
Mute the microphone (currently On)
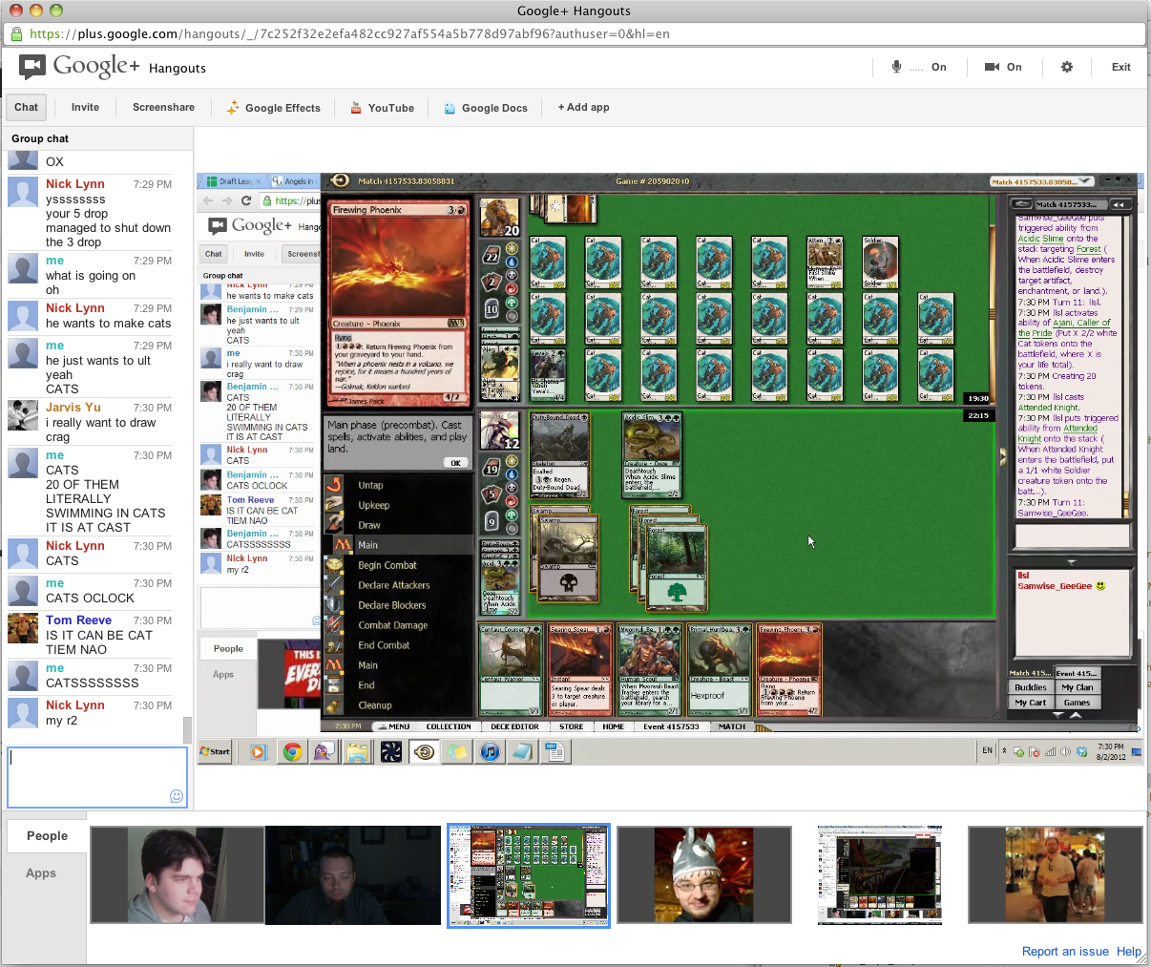point(919,67)
